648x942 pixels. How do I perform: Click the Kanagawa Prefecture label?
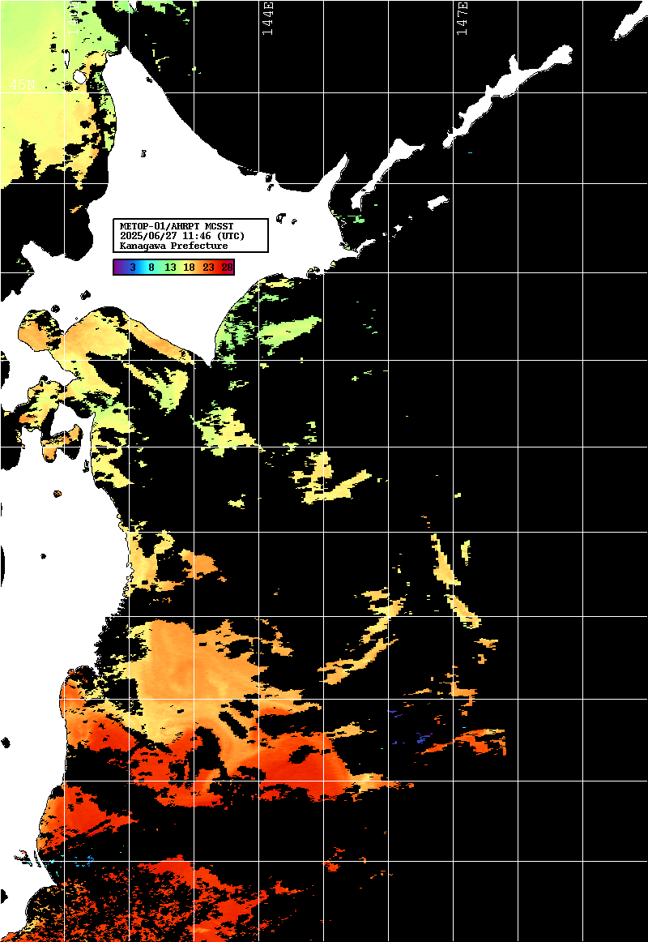tap(174, 246)
